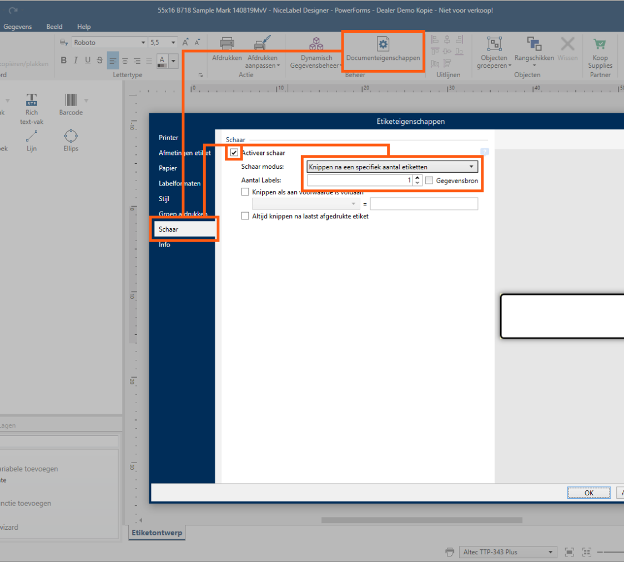Select the Barcode tool
This screenshot has width=624, height=562.
pos(71,101)
